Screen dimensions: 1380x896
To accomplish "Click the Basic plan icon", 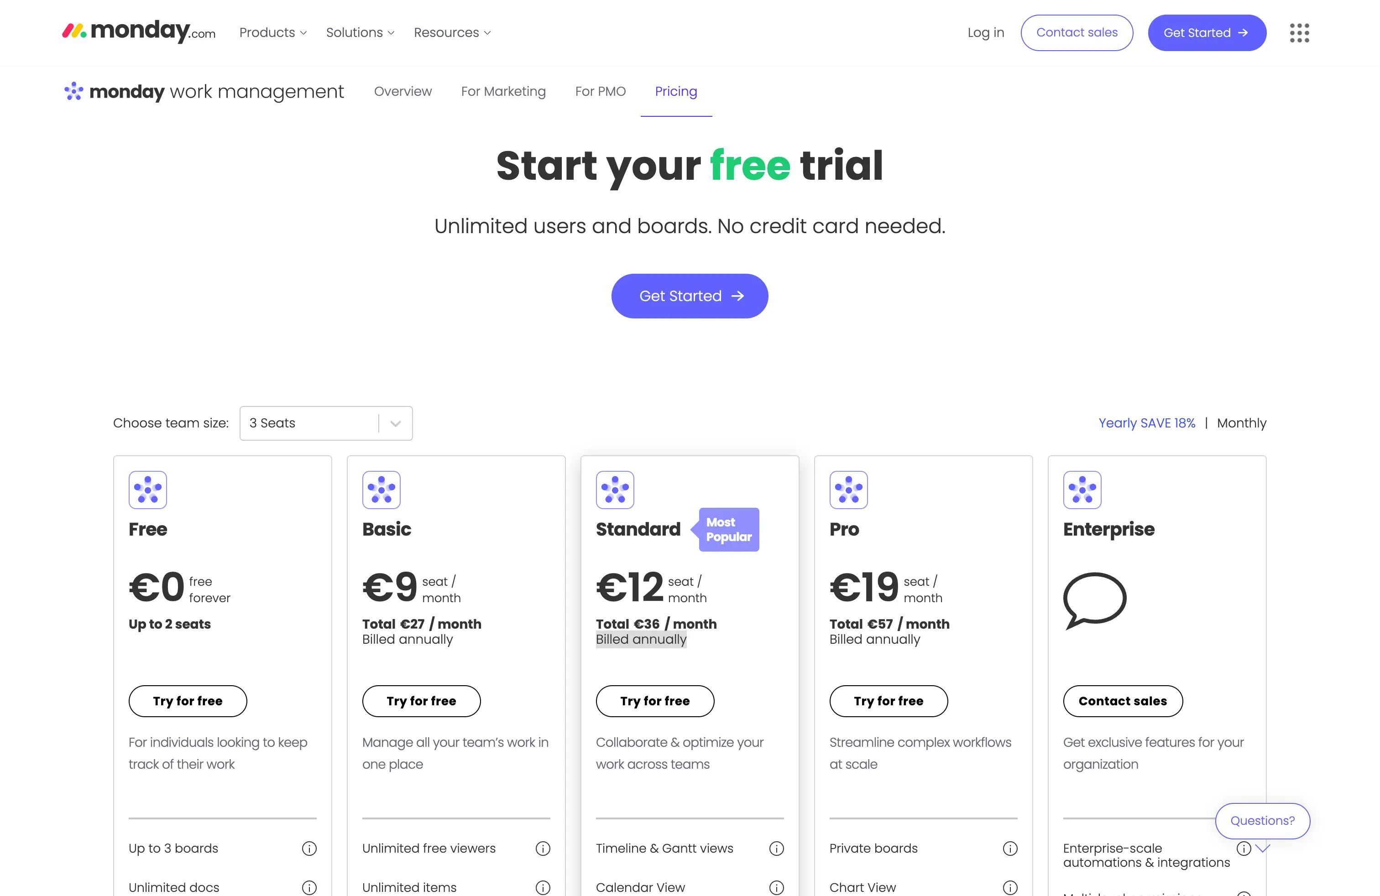I will coord(380,489).
